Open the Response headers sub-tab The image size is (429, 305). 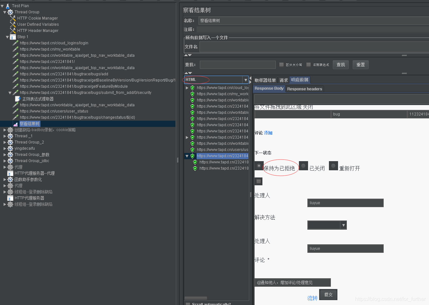pyautogui.click(x=304, y=89)
